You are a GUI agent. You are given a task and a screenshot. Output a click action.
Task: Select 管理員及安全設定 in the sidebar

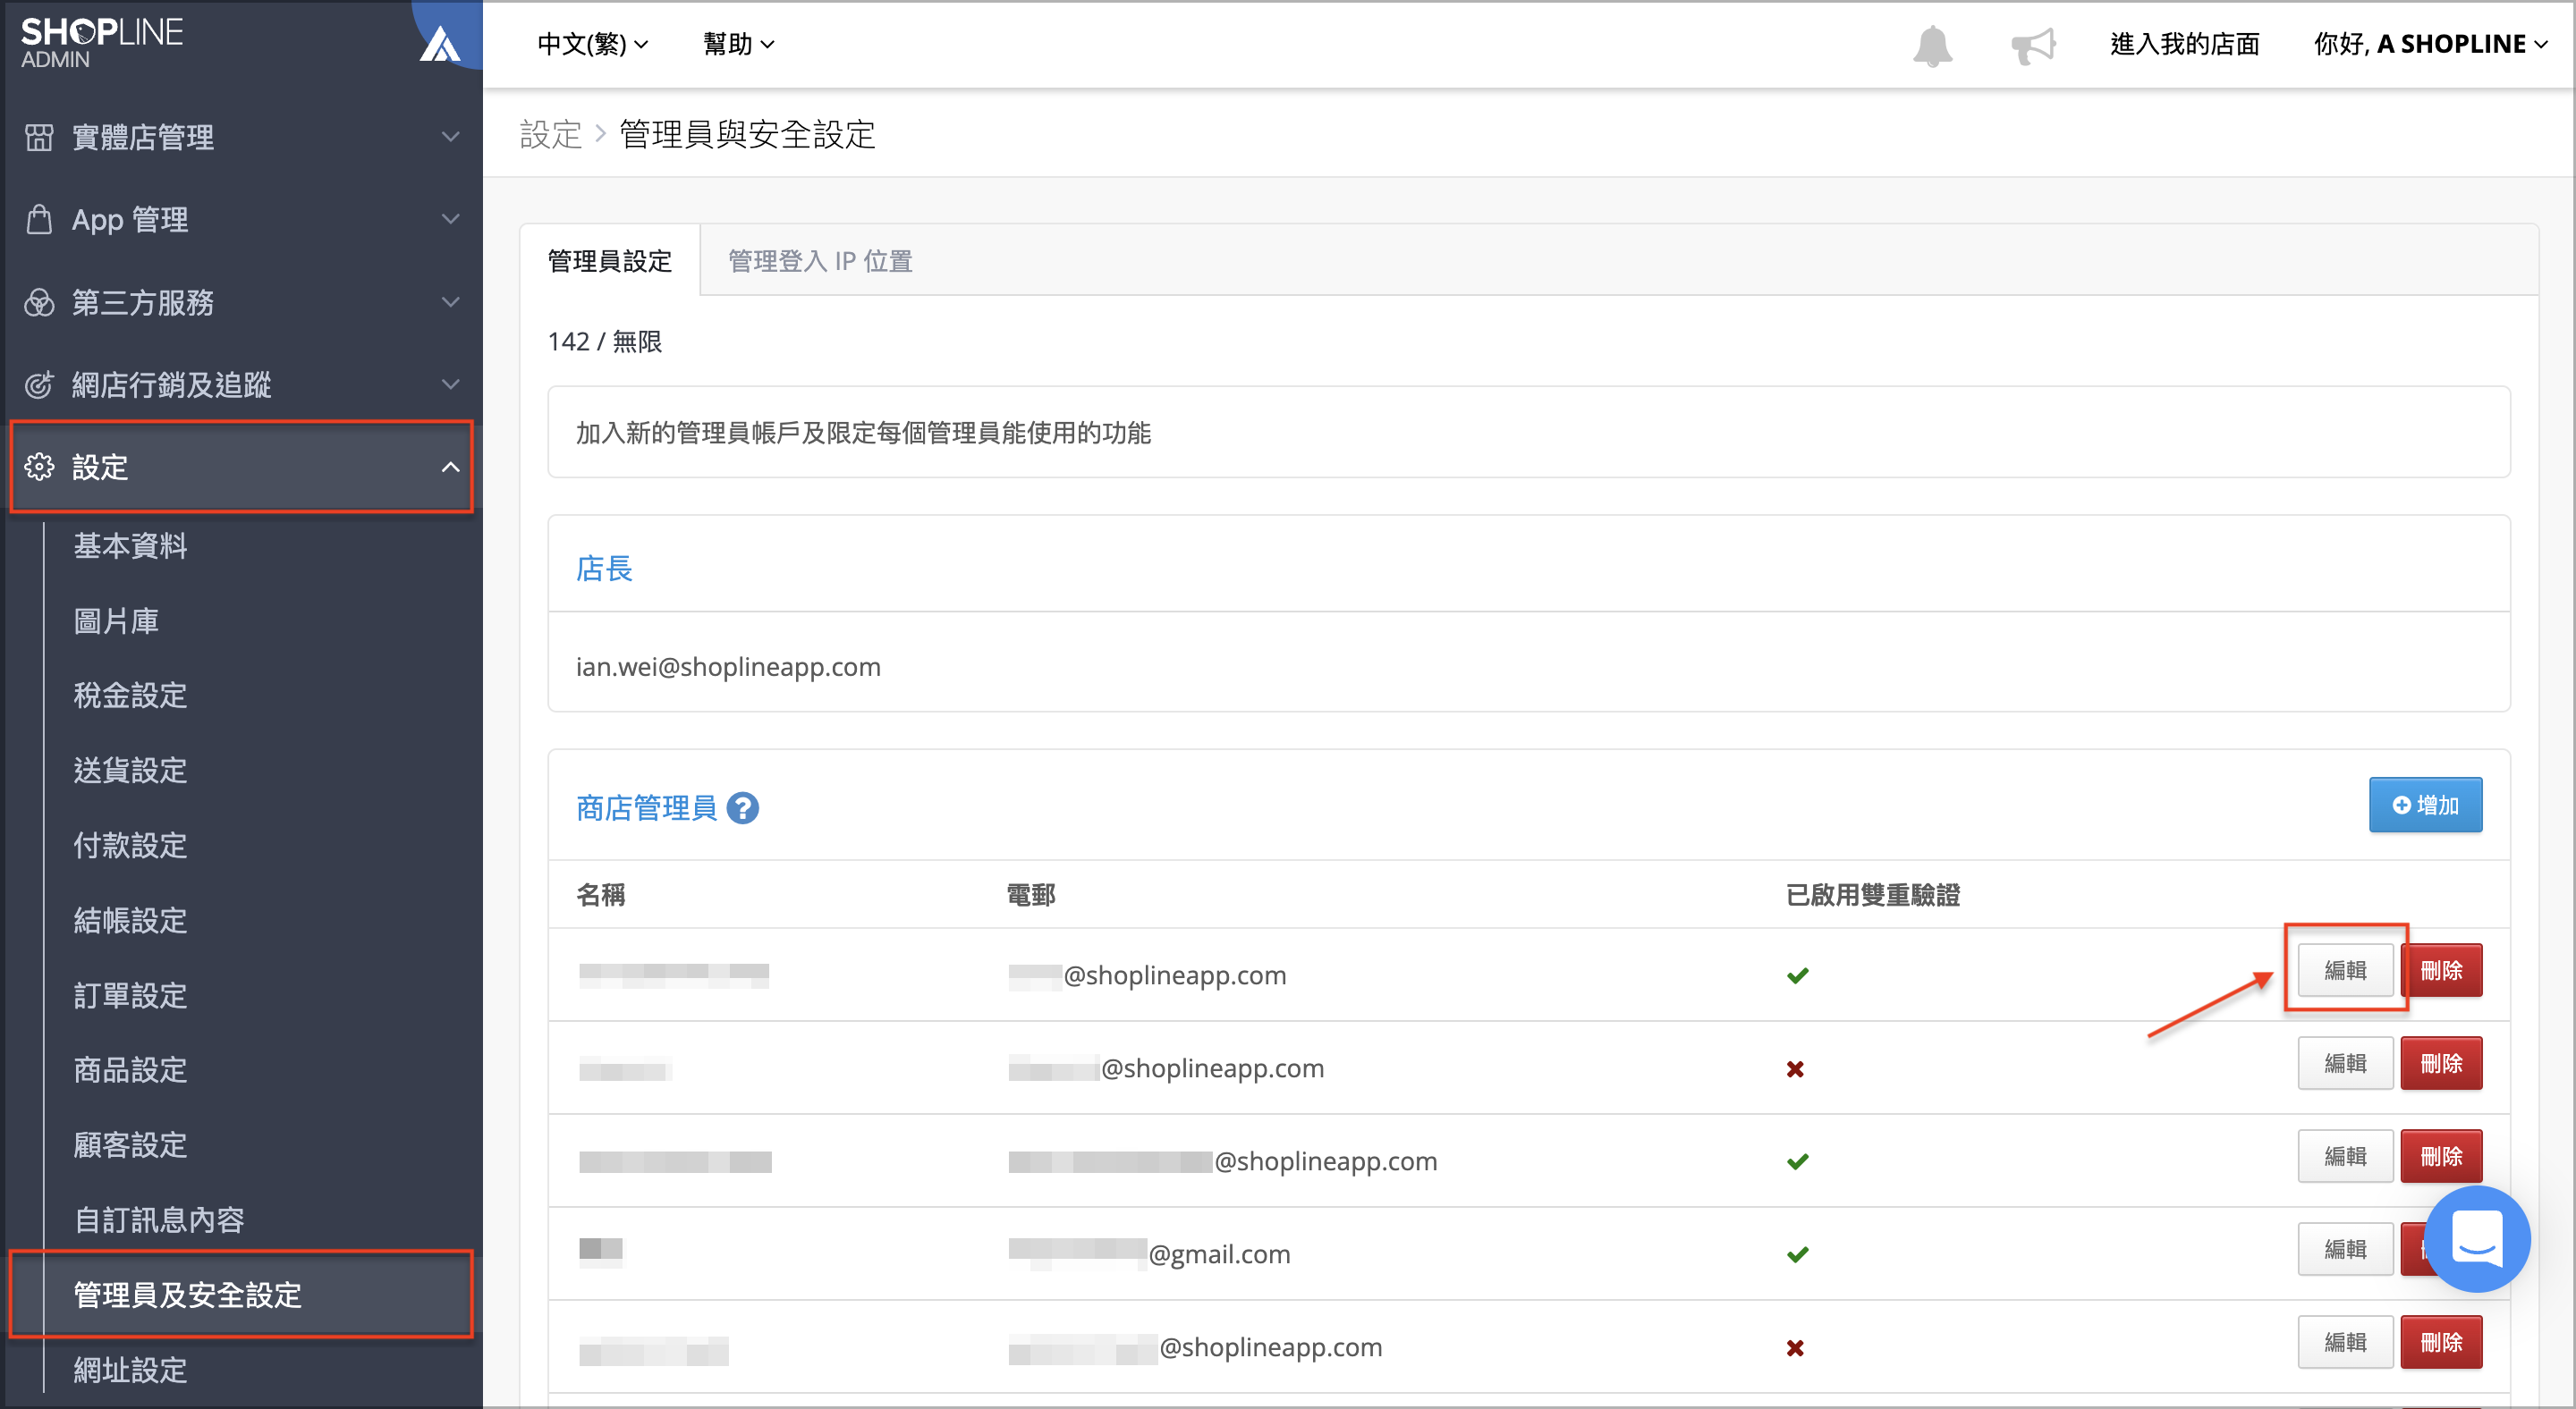(242, 1294)
